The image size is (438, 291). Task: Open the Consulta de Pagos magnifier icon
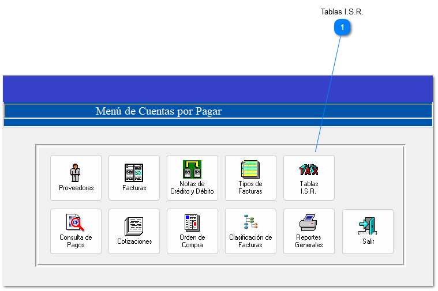[x=76, y=222]
